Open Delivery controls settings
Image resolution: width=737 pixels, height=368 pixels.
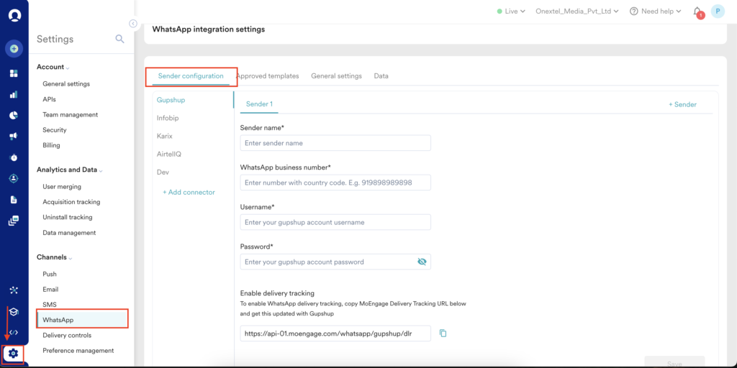click(x=67, y=335)
